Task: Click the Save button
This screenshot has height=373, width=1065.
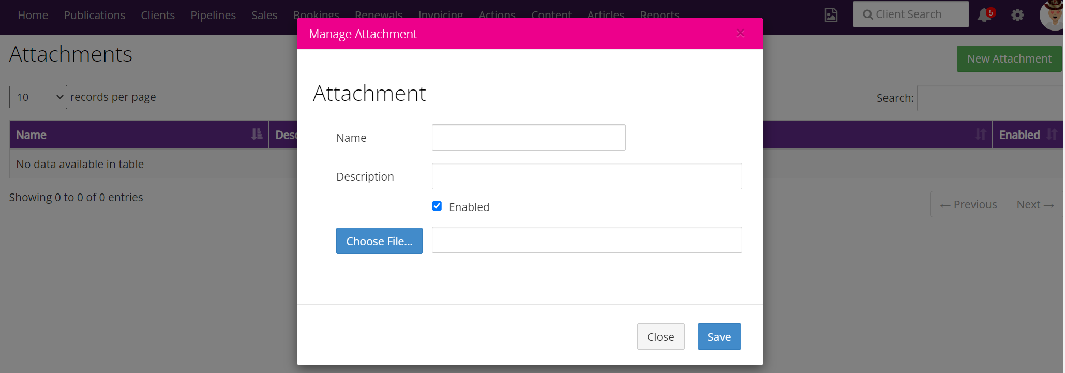Action: pyautogui.click(x=719, y=336)
